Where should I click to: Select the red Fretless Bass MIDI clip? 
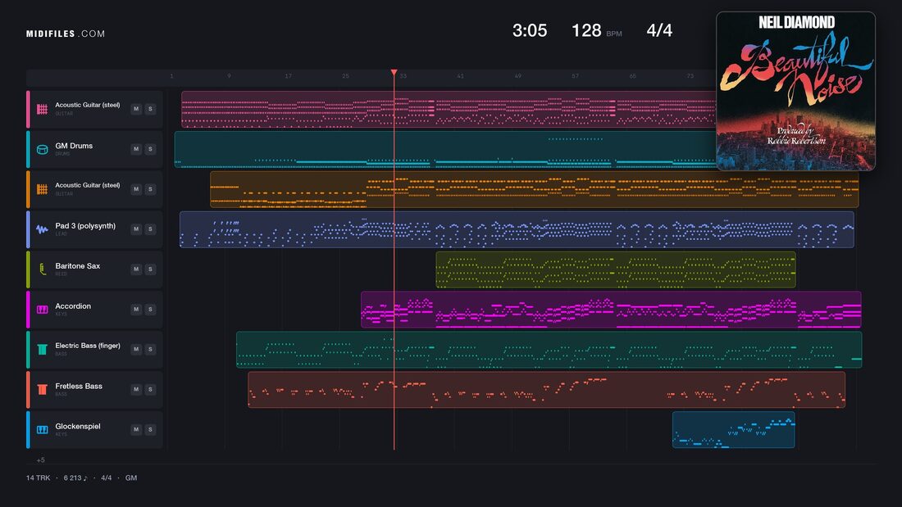click(x=546, y=390)
